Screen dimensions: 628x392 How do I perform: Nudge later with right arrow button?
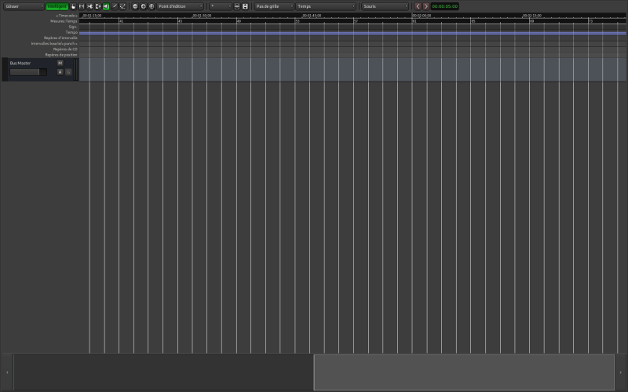point(425,6)
